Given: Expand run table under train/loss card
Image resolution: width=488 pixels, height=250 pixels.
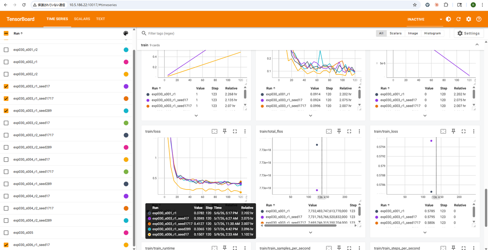Looking at the screenshot, I should [196, 232].
